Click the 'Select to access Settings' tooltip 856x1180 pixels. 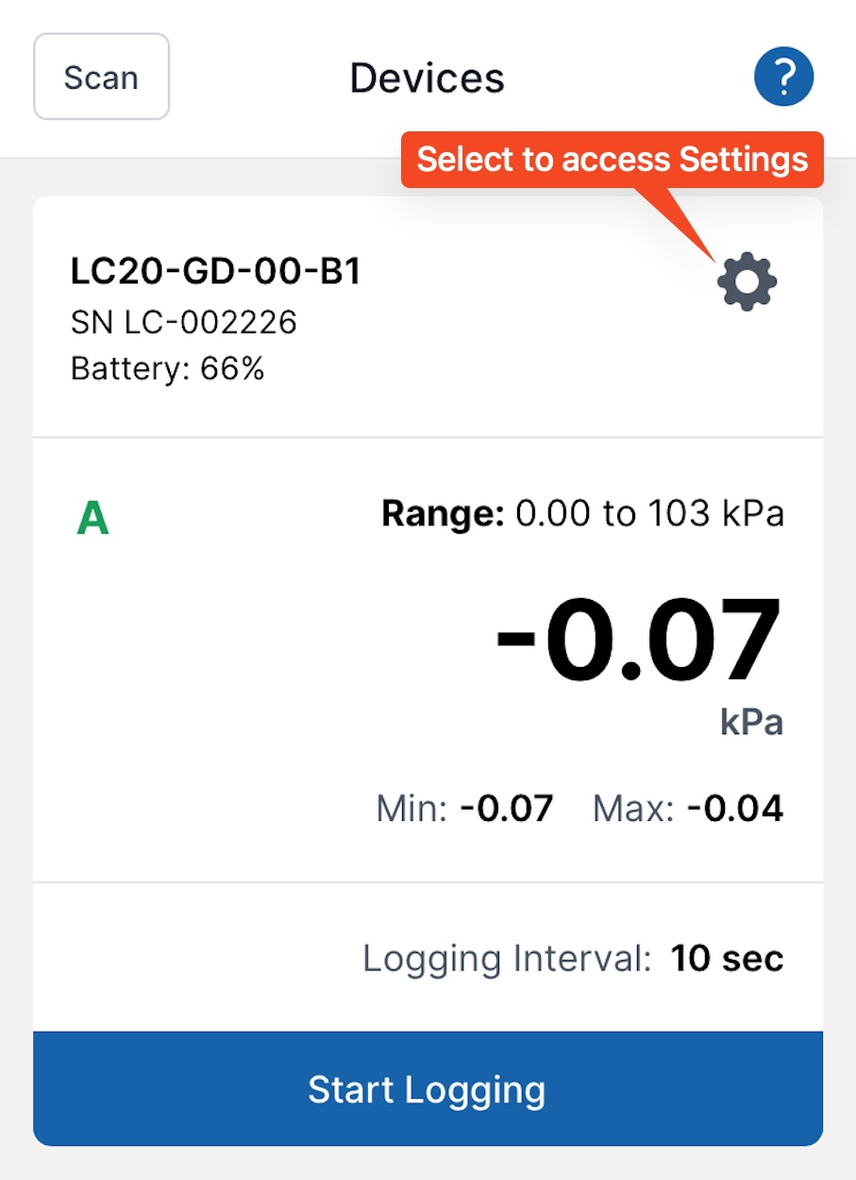pos(613,159)
